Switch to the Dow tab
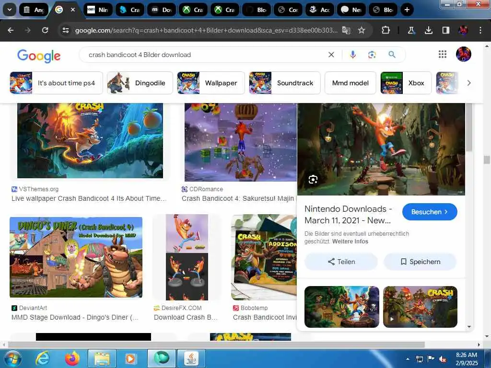The image size is (491, 368). point(162,10)
